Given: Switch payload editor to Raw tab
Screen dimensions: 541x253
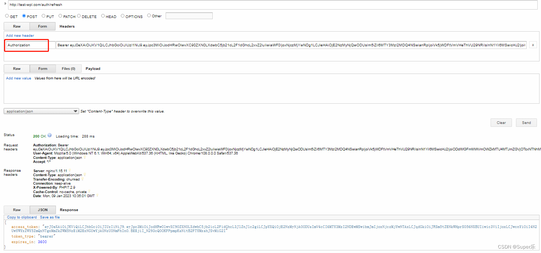Looking at the screenshot, I should [x=17, y=69].
